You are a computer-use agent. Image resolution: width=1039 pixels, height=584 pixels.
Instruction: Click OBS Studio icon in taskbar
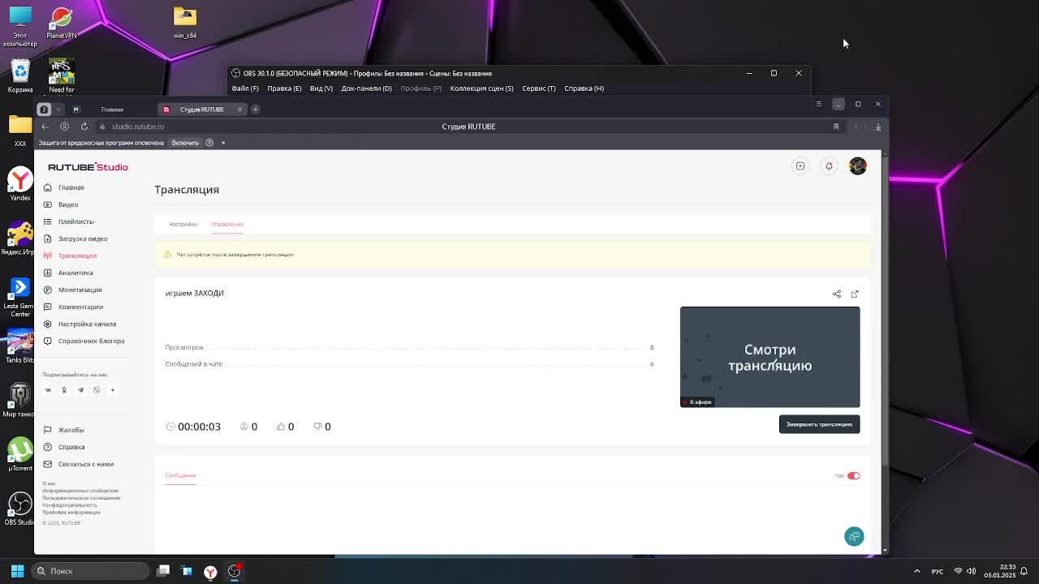(x=234, y=572)
